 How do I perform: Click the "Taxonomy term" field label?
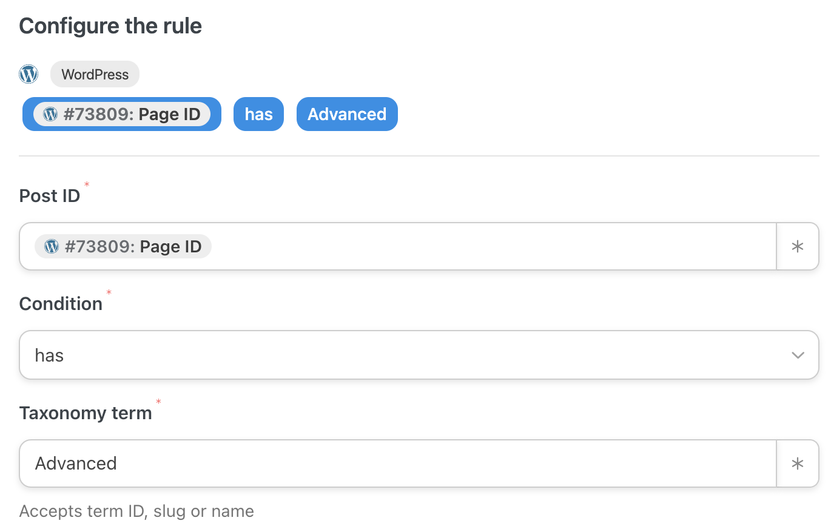click(86, 413)
